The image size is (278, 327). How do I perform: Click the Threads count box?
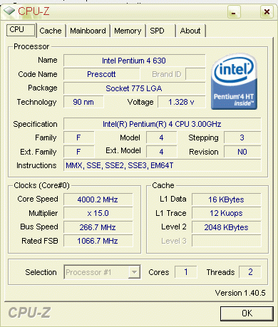point(250,272)
